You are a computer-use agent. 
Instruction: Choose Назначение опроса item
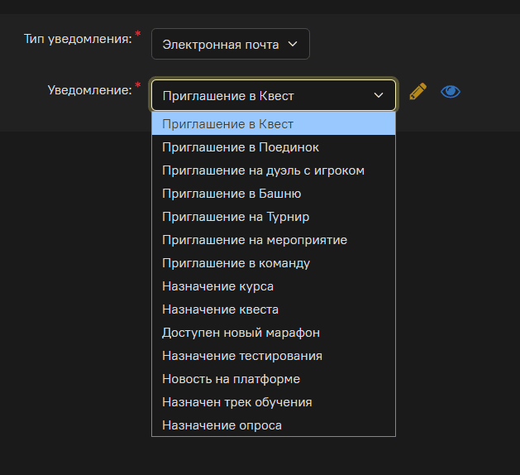[273, 425]
